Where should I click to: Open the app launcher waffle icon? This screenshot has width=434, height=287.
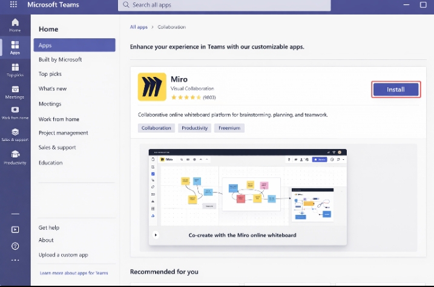(x=13, y=5)
